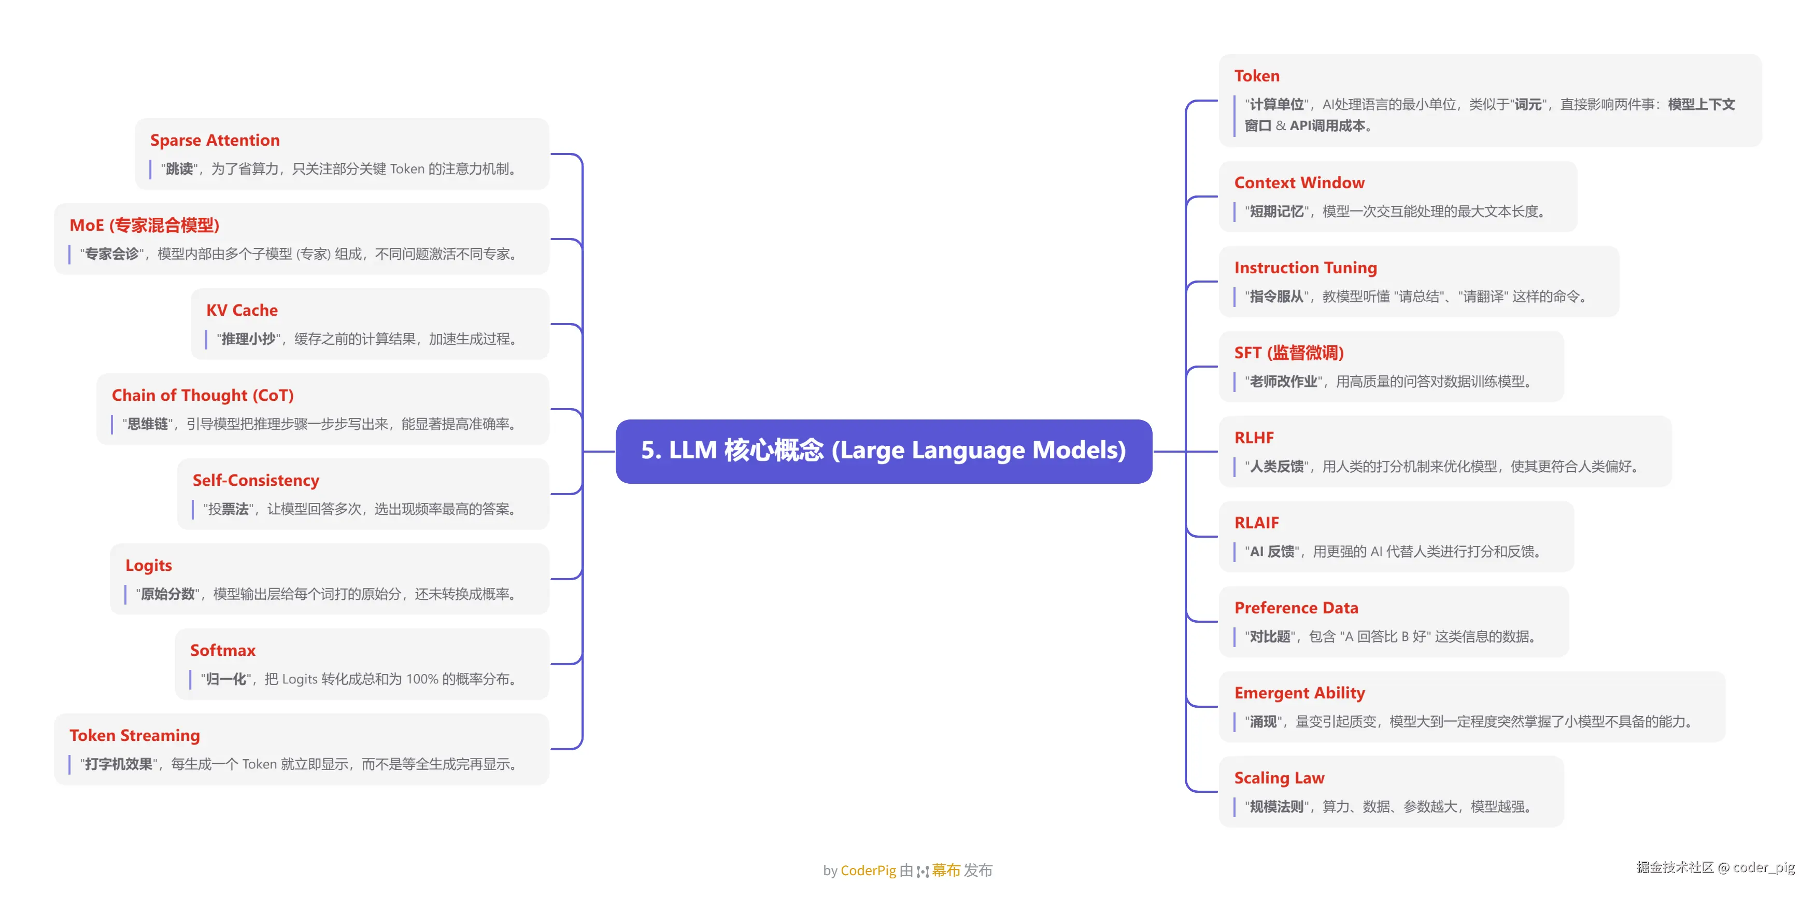Select the RLHF node heading

coord(1254,438)
